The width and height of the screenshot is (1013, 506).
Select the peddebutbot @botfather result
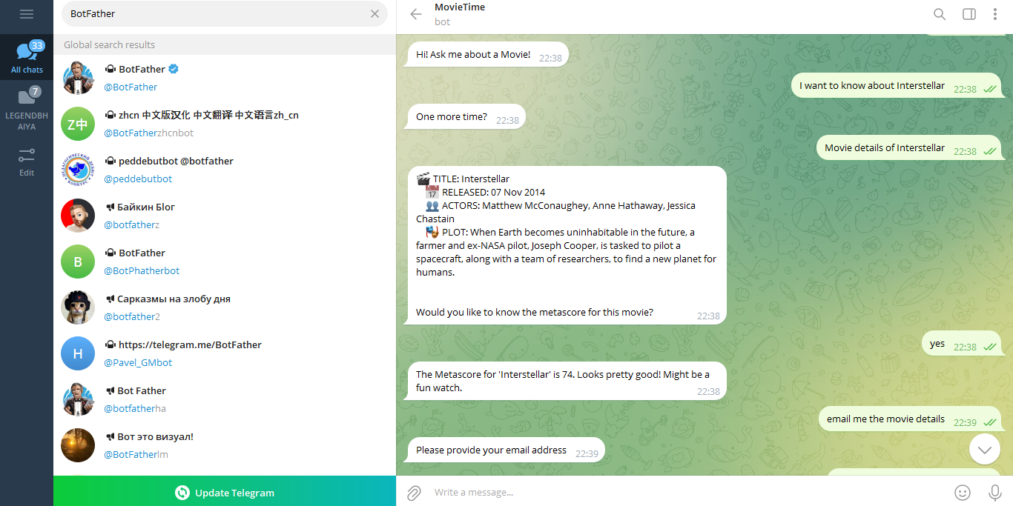225,170
